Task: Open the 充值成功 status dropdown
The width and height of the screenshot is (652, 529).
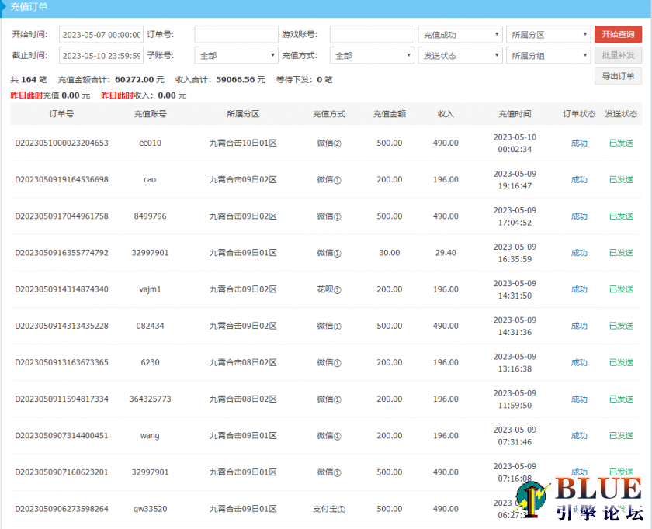Action: click(x=460, y=35)
